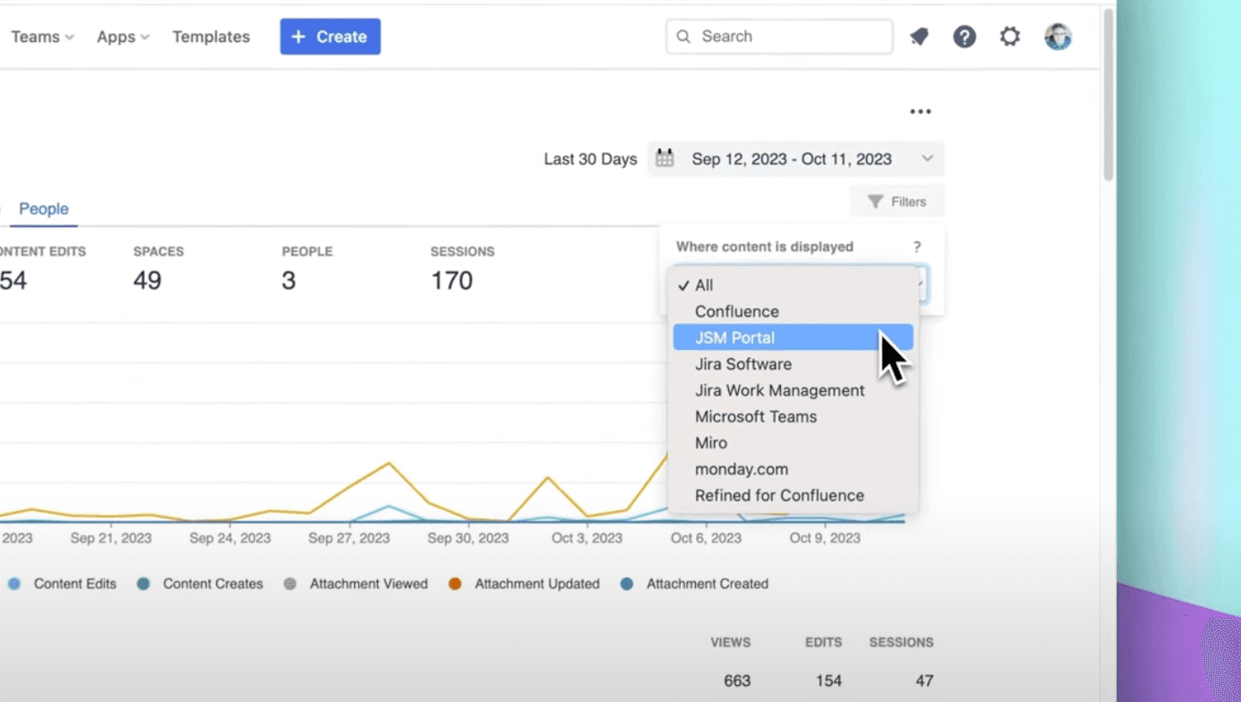Open the three-dot more actions menu
This screenshot has width=1241, height=702.
920,112
